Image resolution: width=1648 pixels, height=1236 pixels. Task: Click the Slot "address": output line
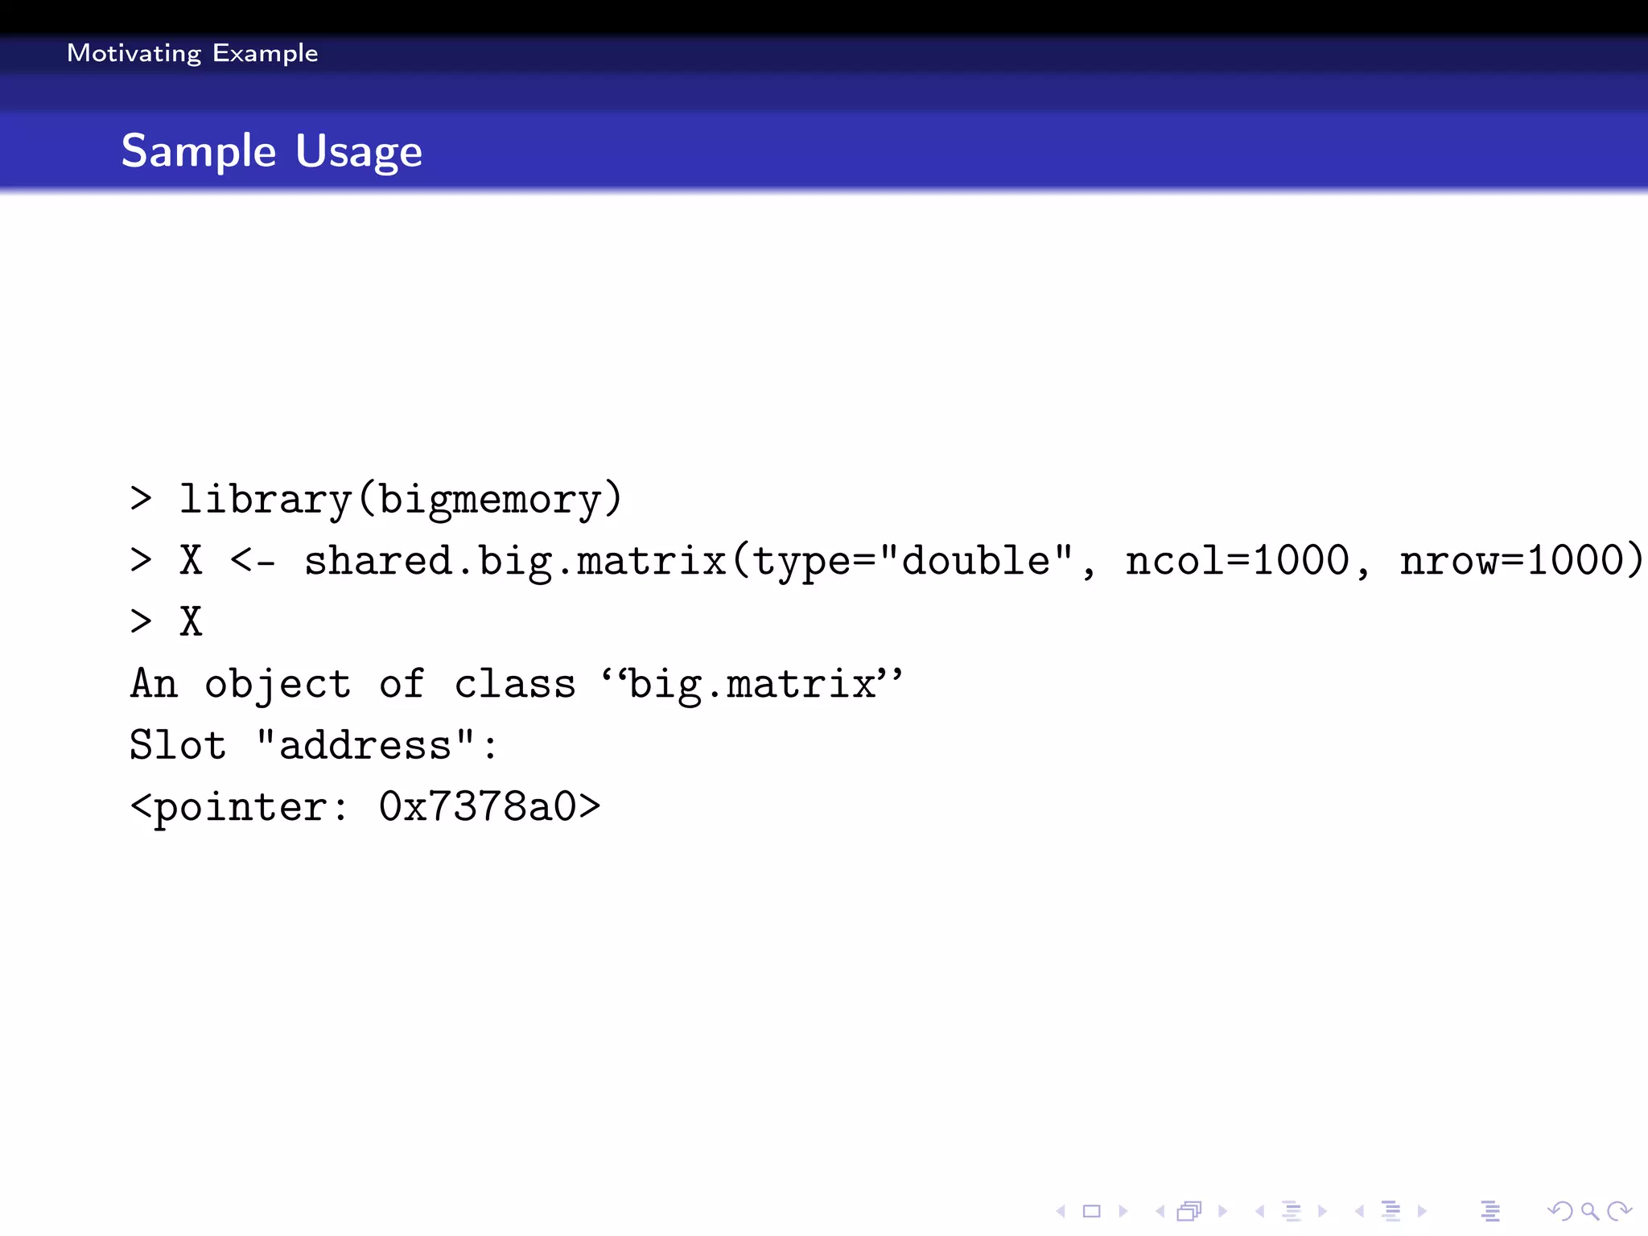click(x=314, y=745)
